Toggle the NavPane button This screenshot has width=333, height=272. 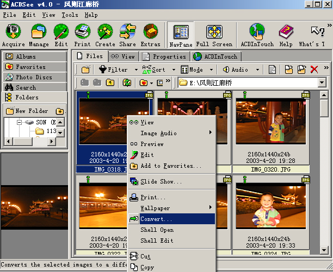(181, 35)
